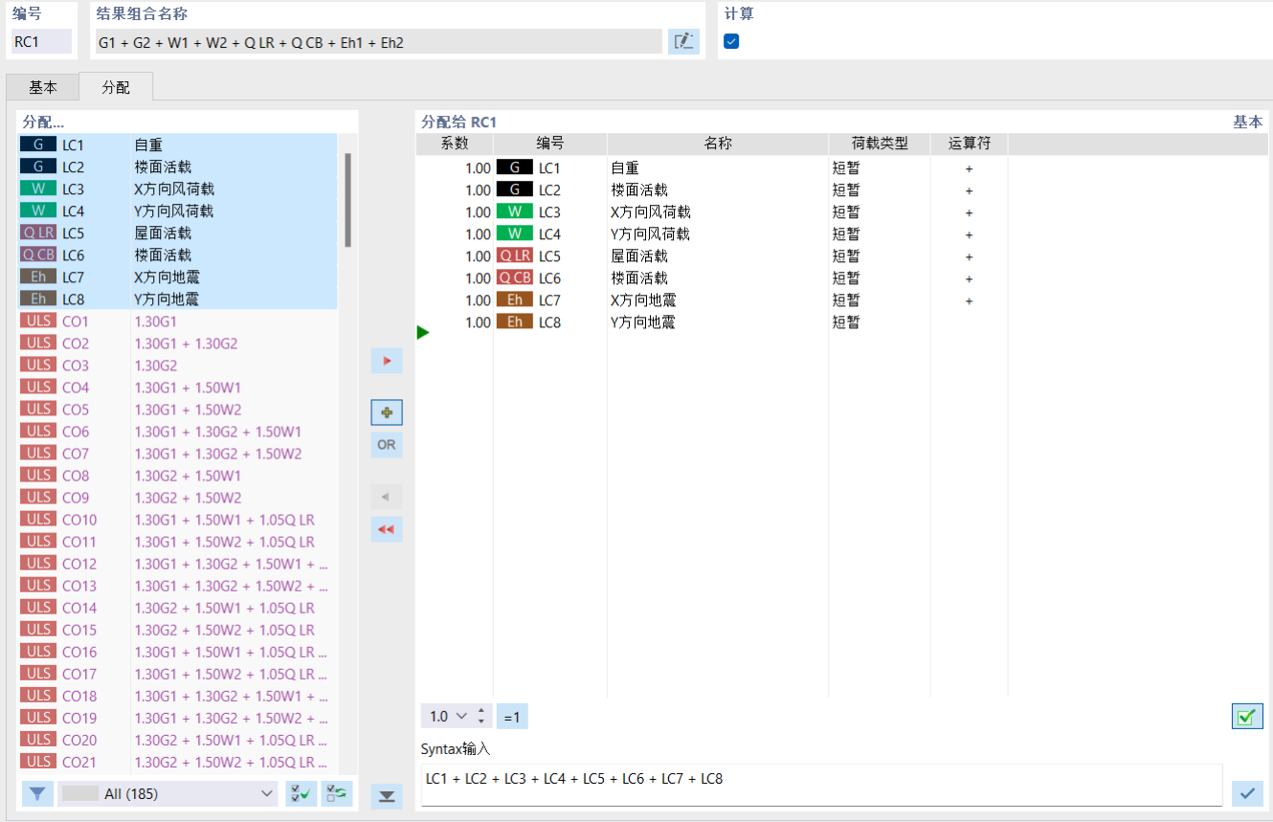Select the CO8 1.30G2 + 1.50W1 row
Image resolution: width=1273 pixels, height=822 pixels.
[x=178, y=475]
